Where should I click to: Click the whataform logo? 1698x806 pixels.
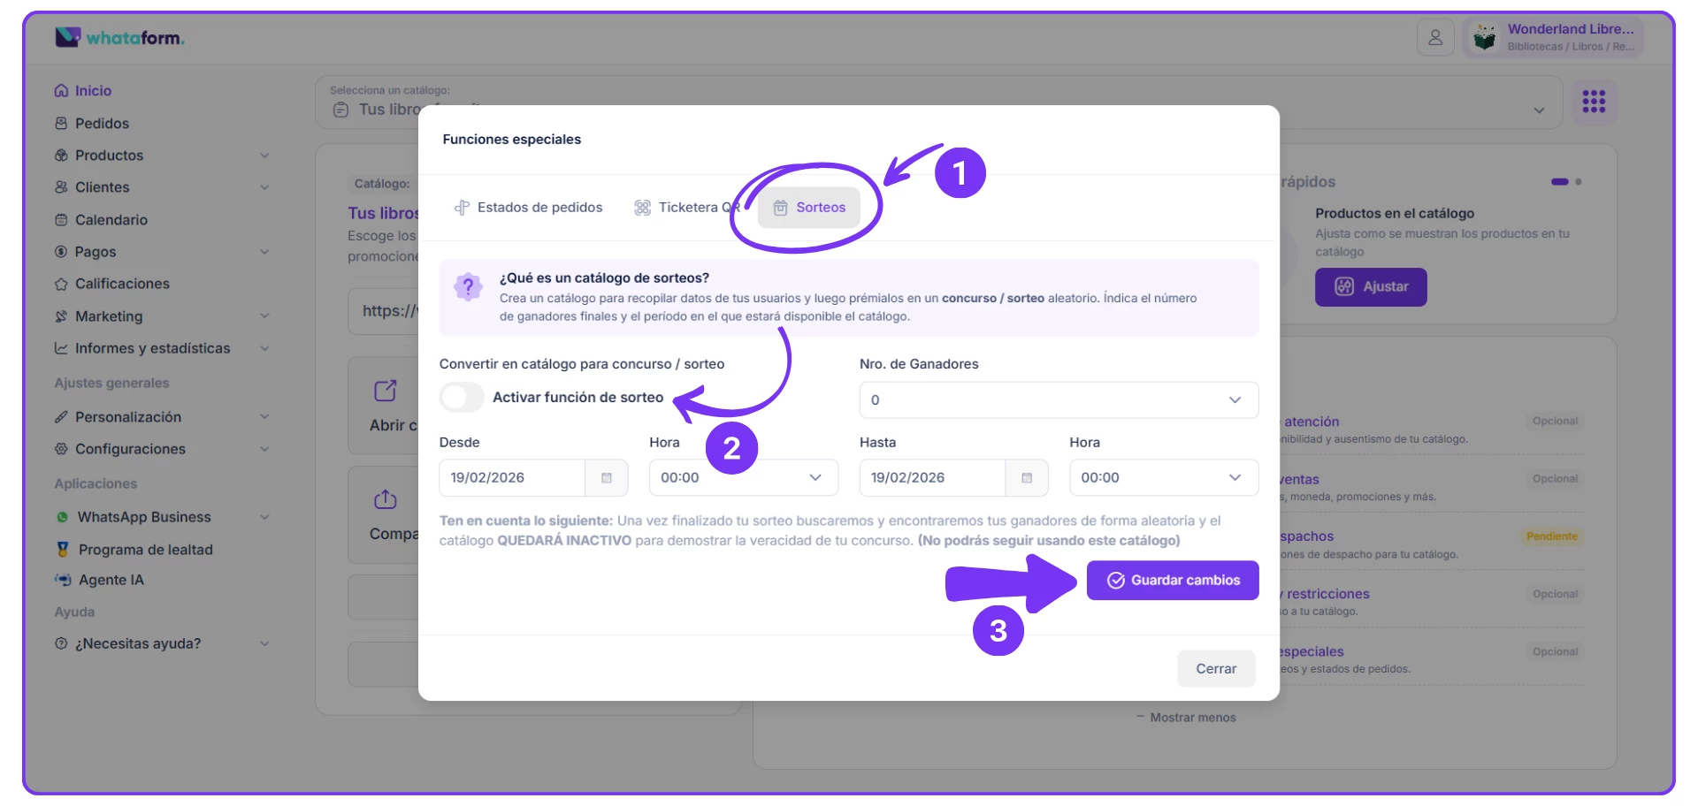120,38
